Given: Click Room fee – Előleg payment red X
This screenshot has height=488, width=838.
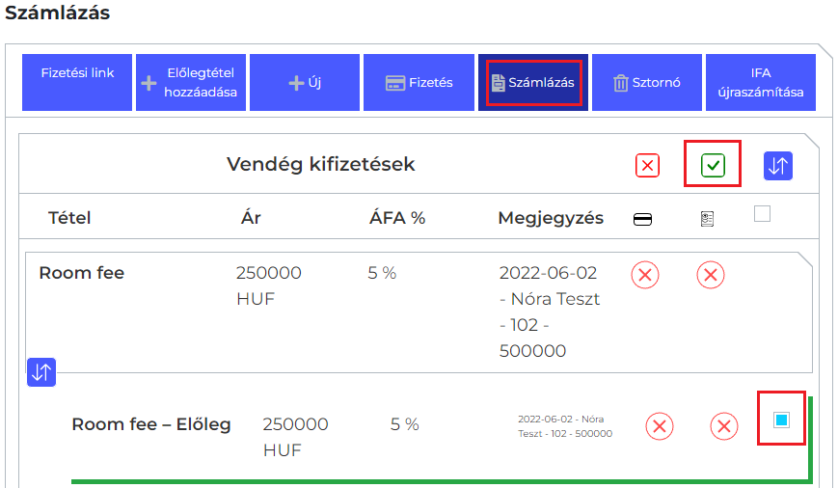Looking at the screenshot, I should tap(660, 426).
